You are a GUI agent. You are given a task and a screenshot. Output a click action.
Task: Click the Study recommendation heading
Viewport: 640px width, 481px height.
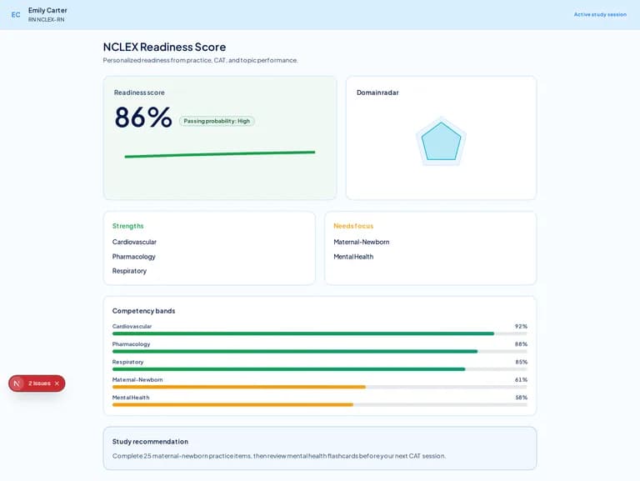[150, 442]
